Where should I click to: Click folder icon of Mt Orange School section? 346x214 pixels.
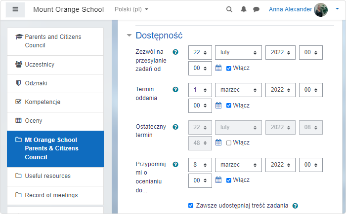(x=19, y=140)
